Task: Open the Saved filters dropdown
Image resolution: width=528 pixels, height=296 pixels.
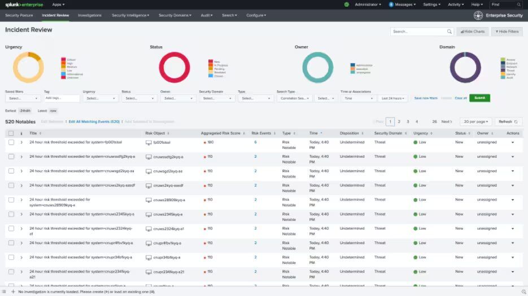Action: click(23, 98)
